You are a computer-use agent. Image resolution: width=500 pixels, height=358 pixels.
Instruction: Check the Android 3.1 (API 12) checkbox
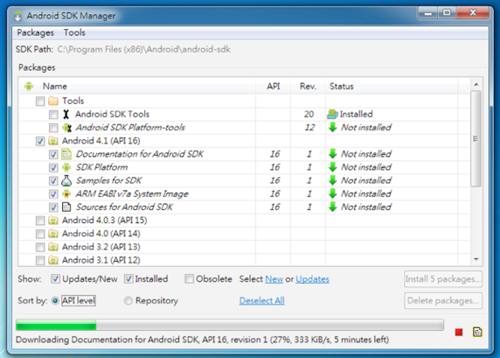tap(40, 260)
